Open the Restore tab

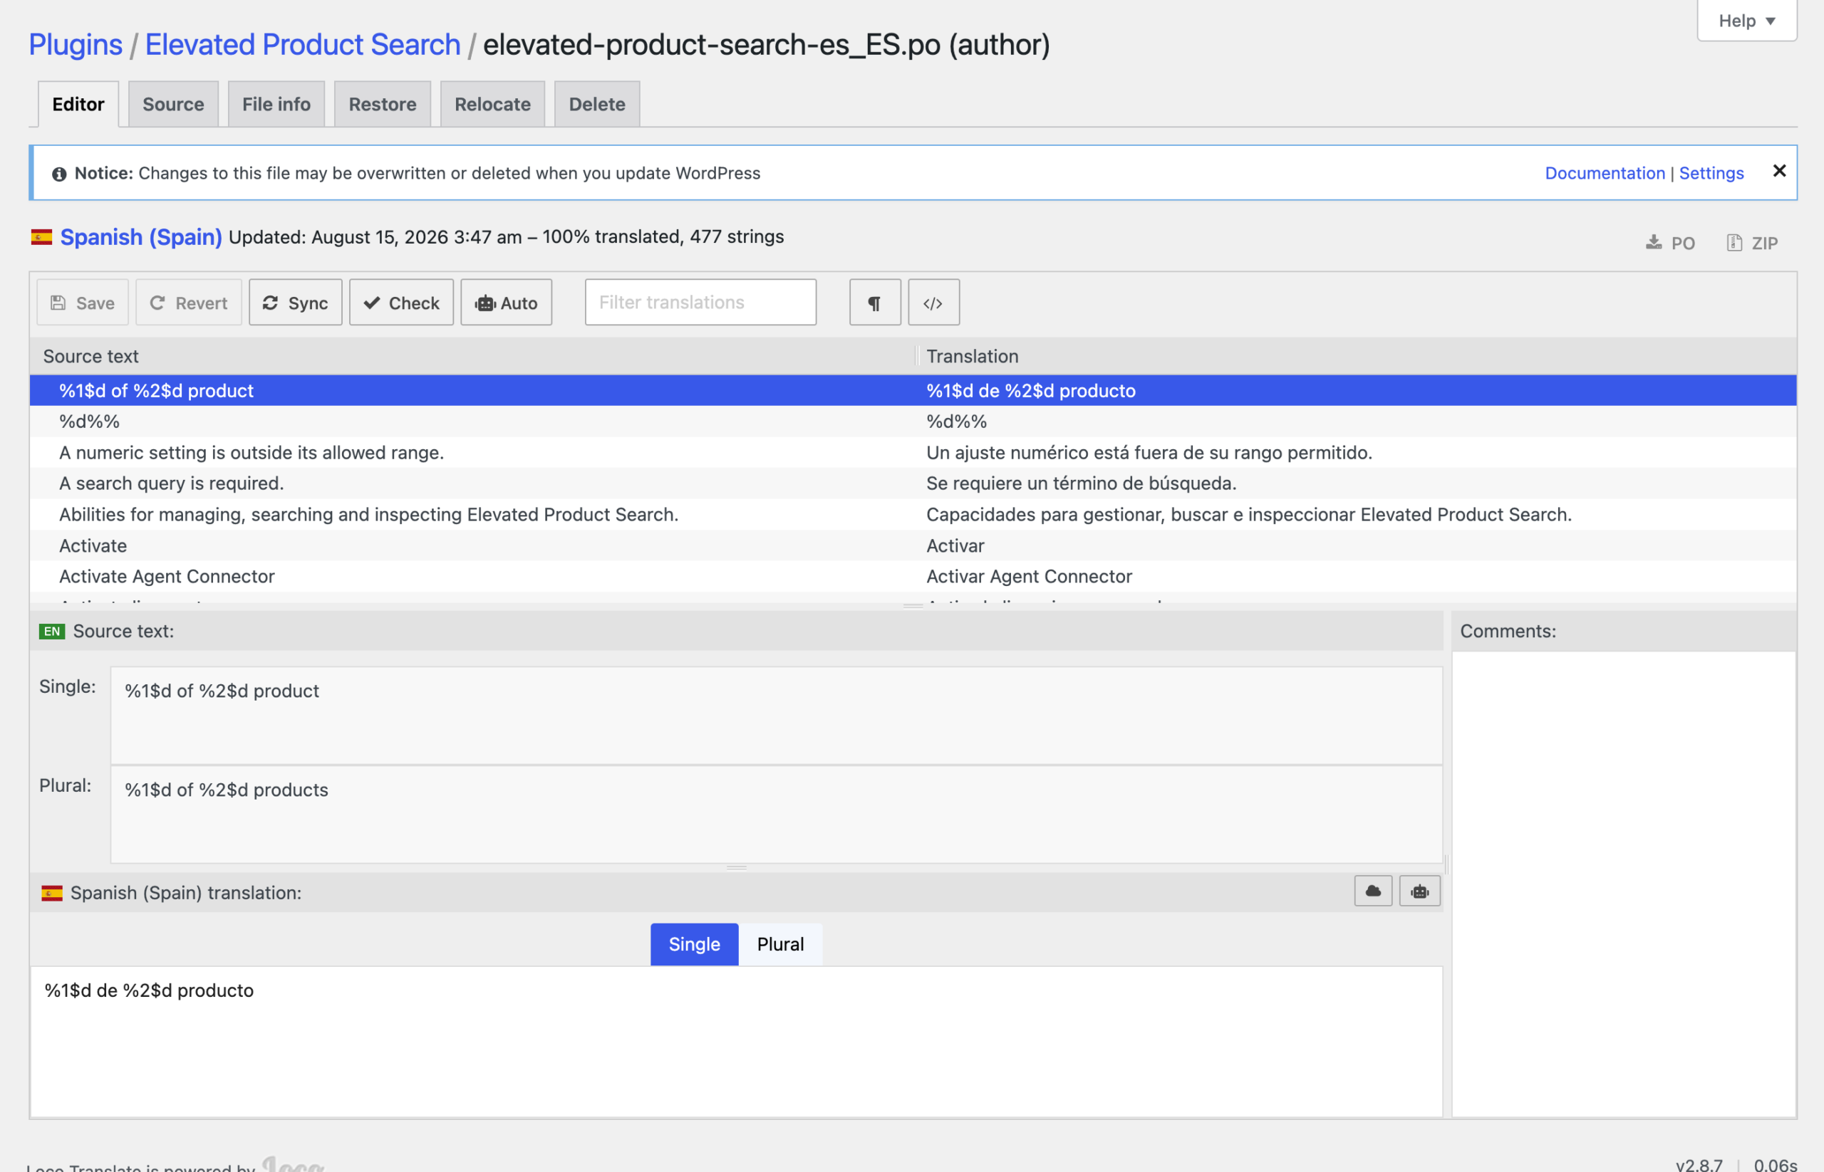click(383, 104)
